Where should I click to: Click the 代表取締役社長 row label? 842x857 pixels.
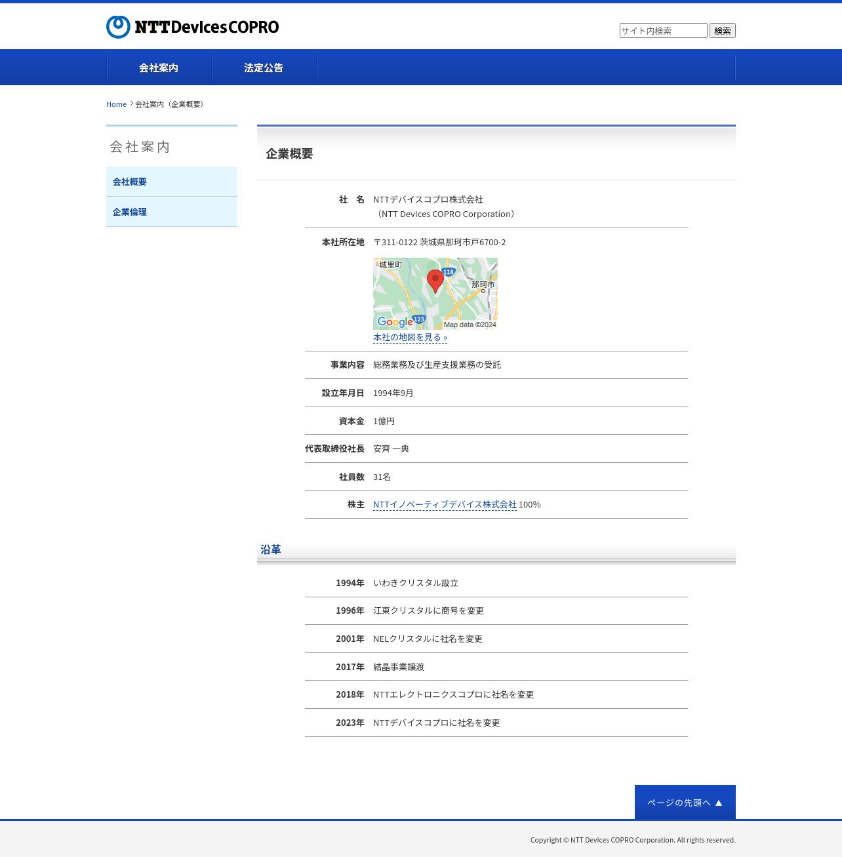point(334,449)
